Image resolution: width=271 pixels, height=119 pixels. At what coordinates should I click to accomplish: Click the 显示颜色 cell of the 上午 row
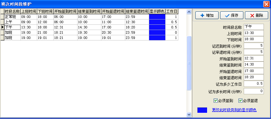[157, 22]
